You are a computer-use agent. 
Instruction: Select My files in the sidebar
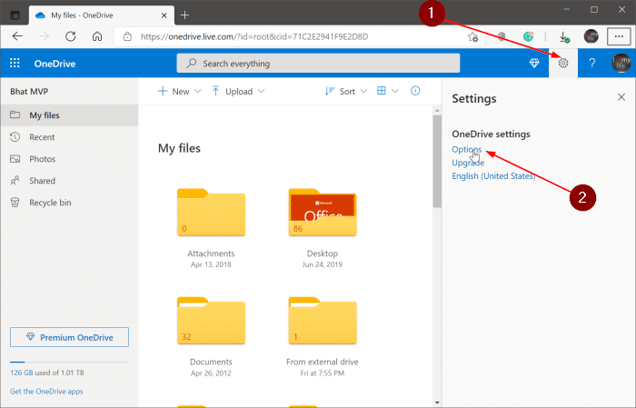click(x=69, y=115)
